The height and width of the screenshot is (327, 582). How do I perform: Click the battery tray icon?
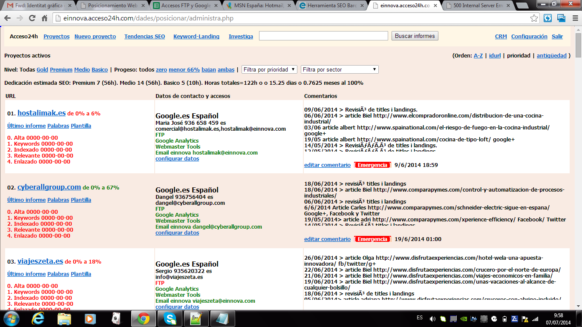pyautogui.click(x=504, y=318)
